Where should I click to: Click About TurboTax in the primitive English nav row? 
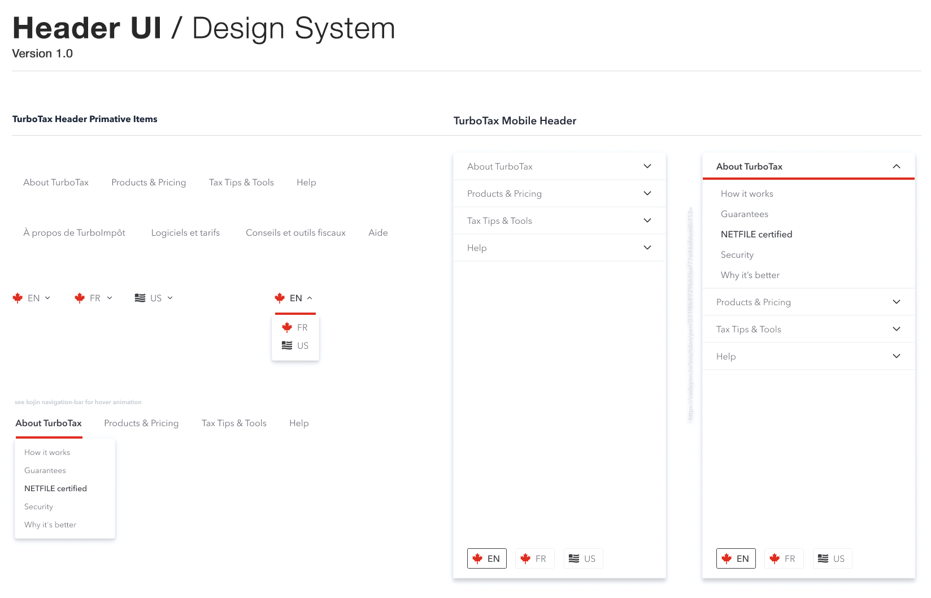tap(56, 183)
